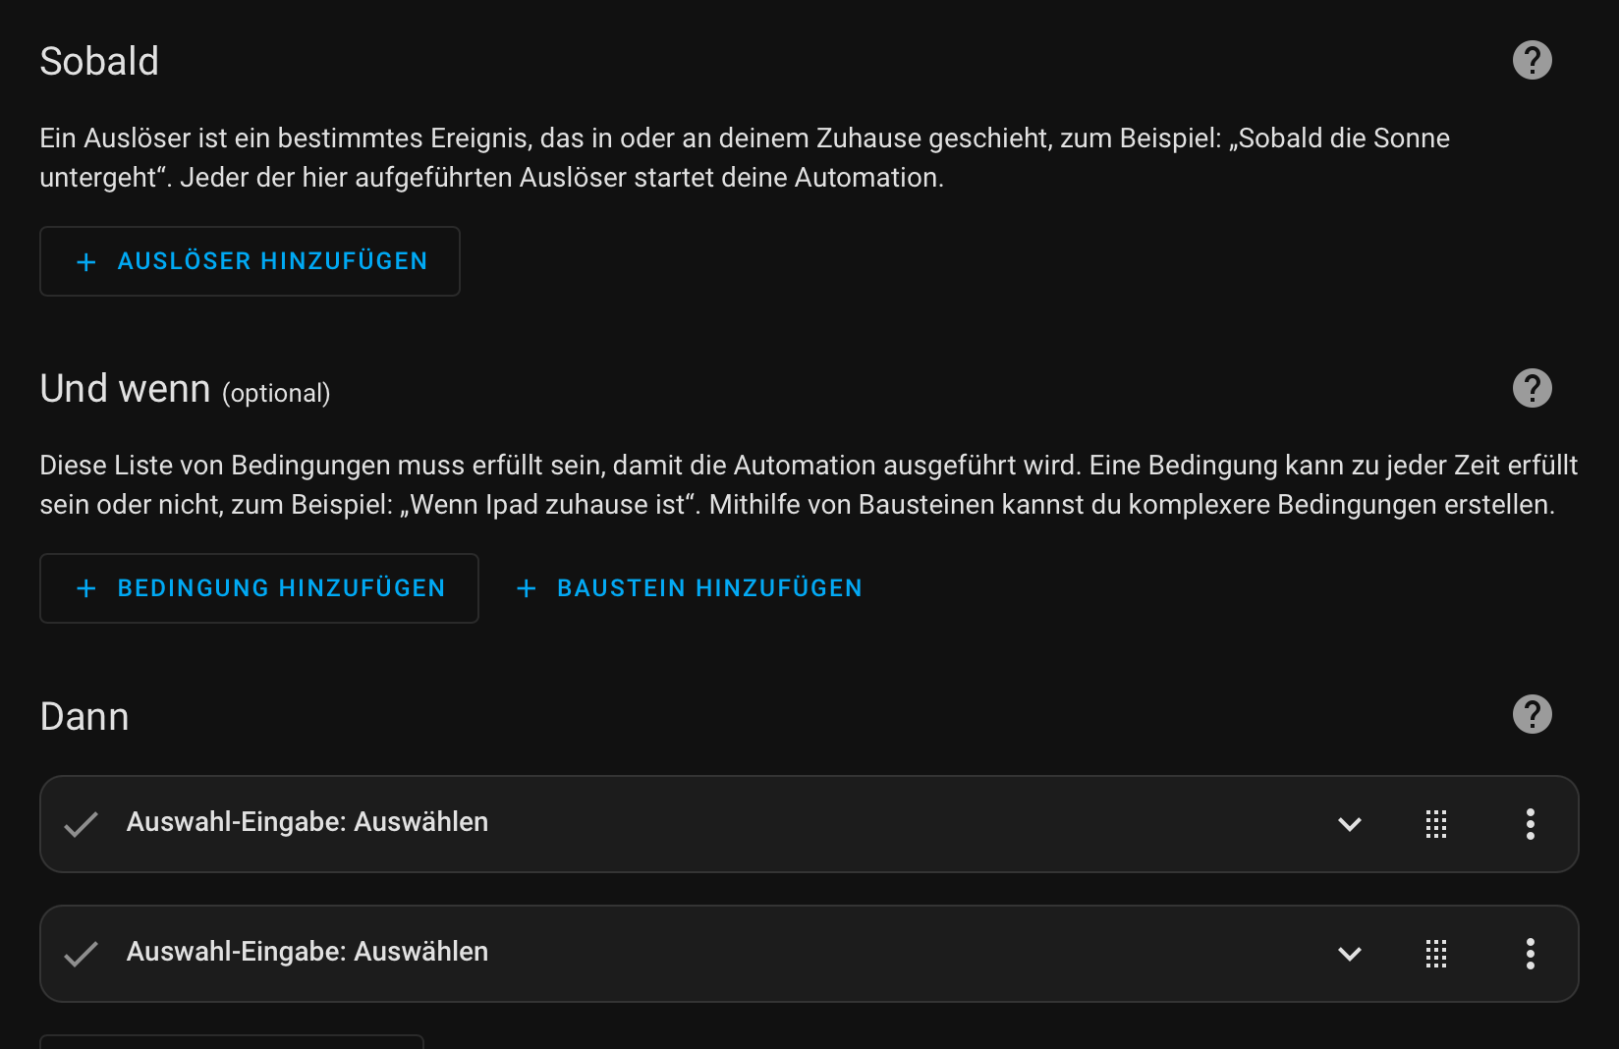The height and width of the screenshot is (1049, 1619).
Task: Open help icon next to Dann
Action: (1532, 714)
